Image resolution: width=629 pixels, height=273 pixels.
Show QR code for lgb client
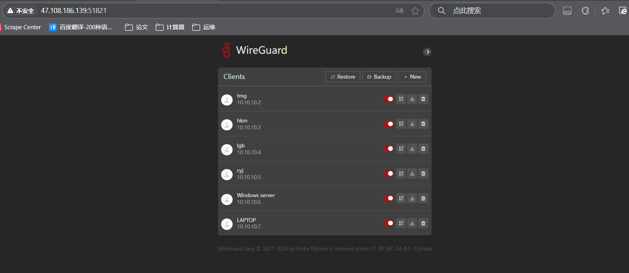pyautogui.click(x=401, y=149)
